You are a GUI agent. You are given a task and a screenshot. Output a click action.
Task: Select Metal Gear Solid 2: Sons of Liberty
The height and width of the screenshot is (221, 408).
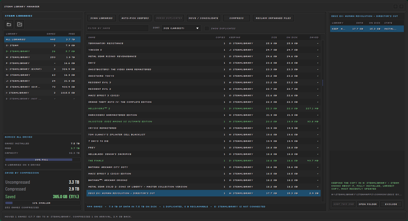click(204, 187)
